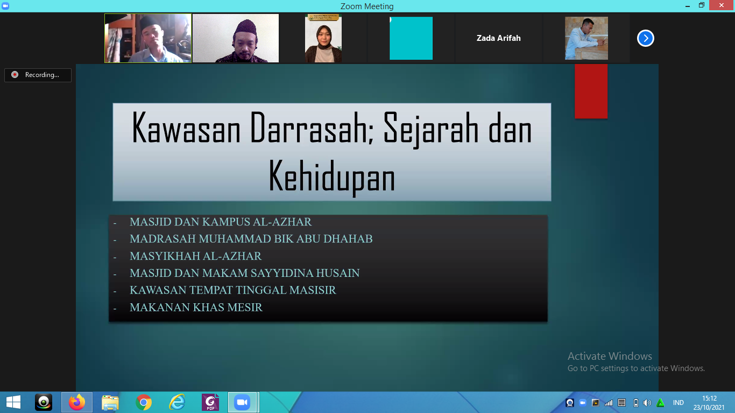The image size is (735, 413).
Task: Open the Foxit PDF reader taskbar icon
Action: (210, 402)
